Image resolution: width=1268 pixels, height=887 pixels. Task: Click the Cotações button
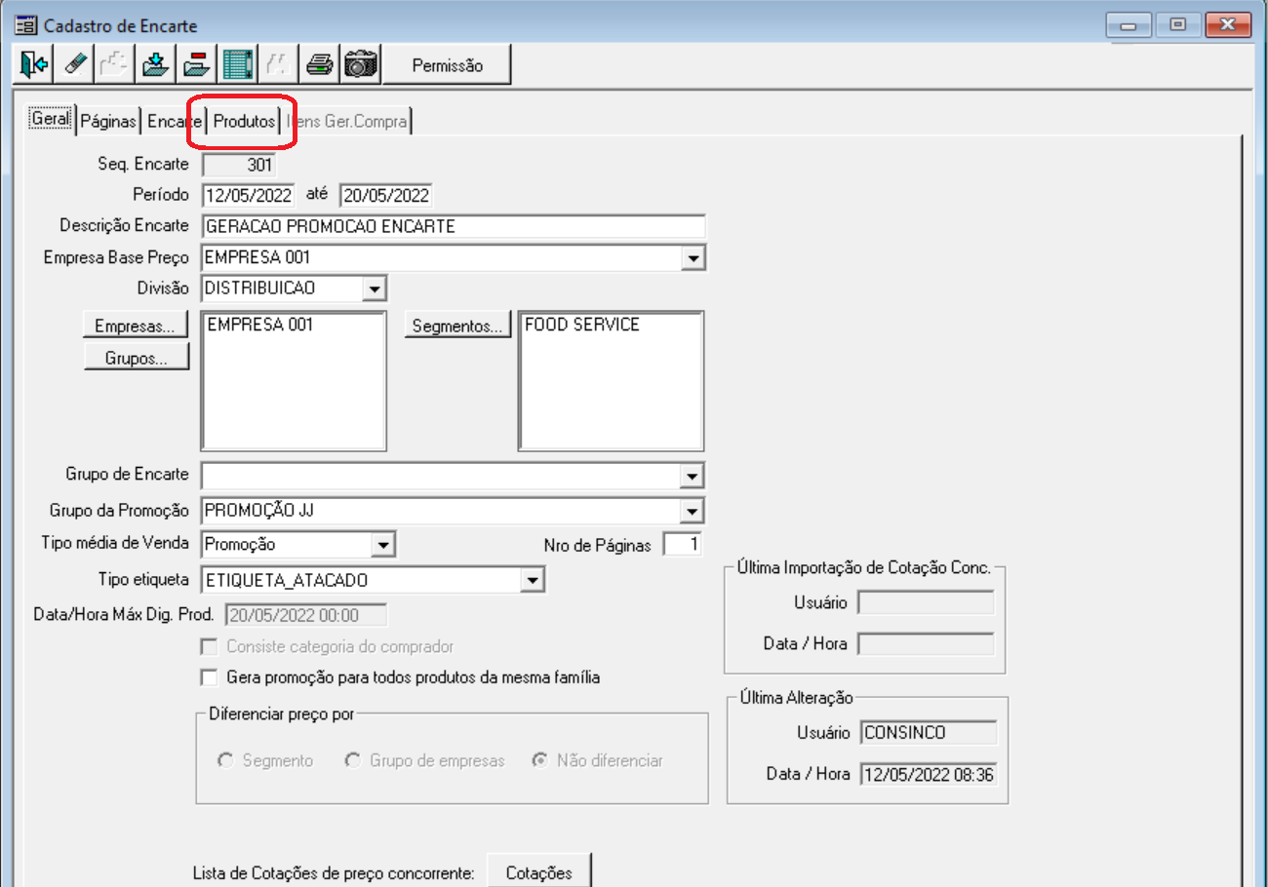coord(538,872)
